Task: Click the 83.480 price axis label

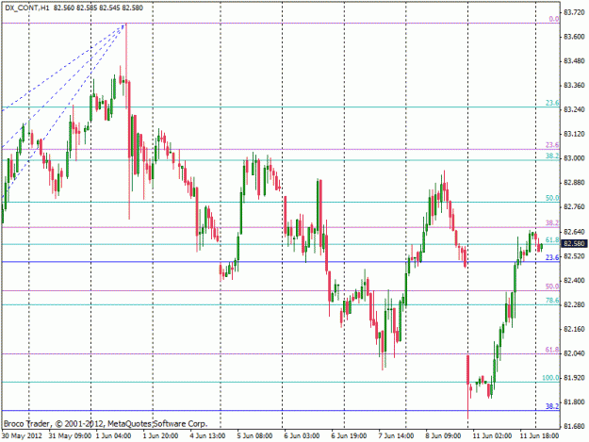Action: coord(574,61)
